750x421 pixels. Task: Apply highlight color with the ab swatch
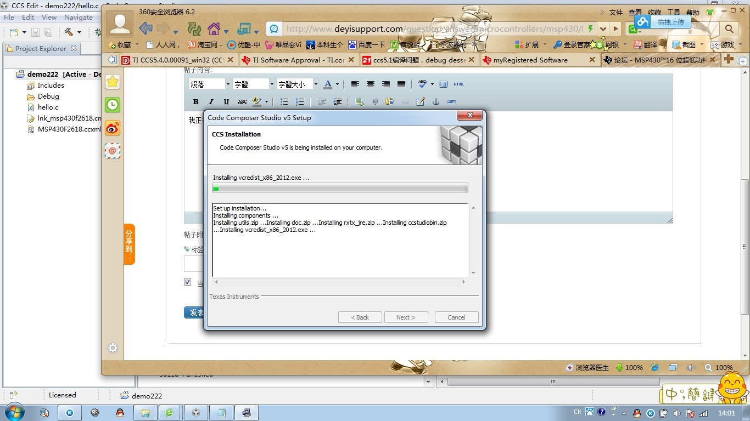pyautogui.click(x=257, y=102)
